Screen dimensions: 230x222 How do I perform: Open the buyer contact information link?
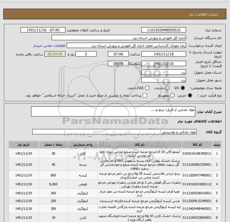click(x=49, y=46)
